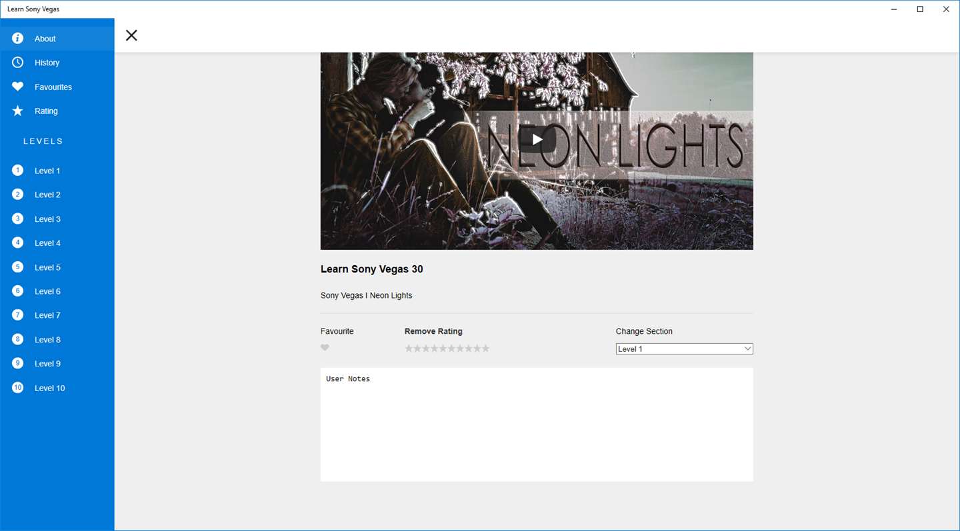The width and height of the screenshot is (960, 531).
Task: Go to Level 3 section
Action: [x=57, y=219]
